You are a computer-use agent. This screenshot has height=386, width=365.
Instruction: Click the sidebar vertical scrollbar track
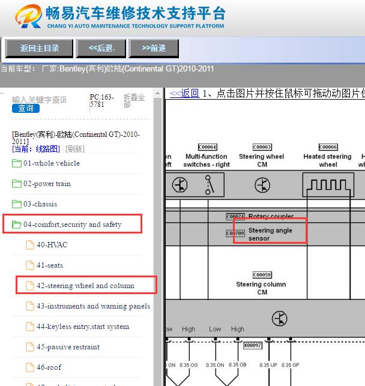coord(157,241)
